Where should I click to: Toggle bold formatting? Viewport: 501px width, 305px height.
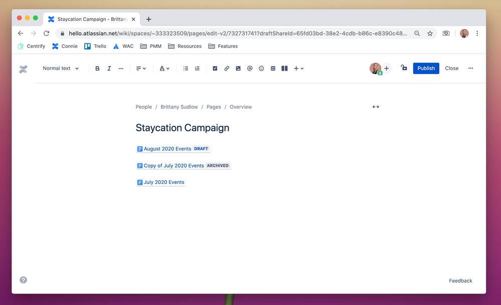[97, 68]
